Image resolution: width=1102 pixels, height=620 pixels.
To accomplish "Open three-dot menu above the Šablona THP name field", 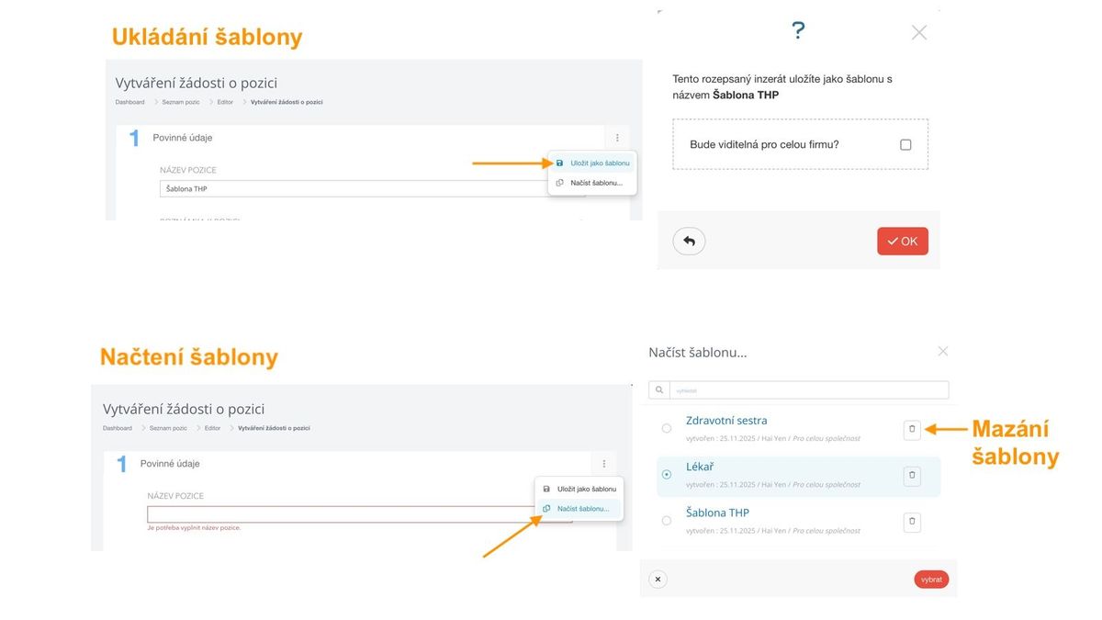I will point(616,138).
